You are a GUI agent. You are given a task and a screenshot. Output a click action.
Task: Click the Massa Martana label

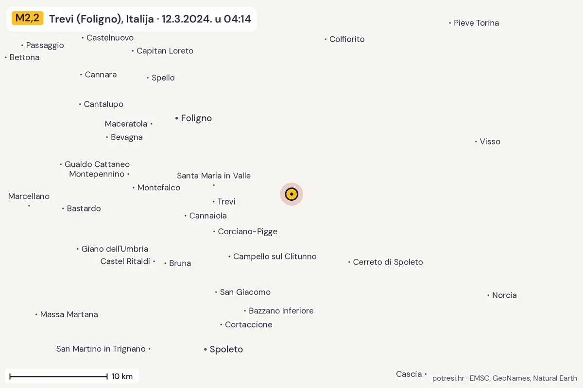[x=69, y=315]
